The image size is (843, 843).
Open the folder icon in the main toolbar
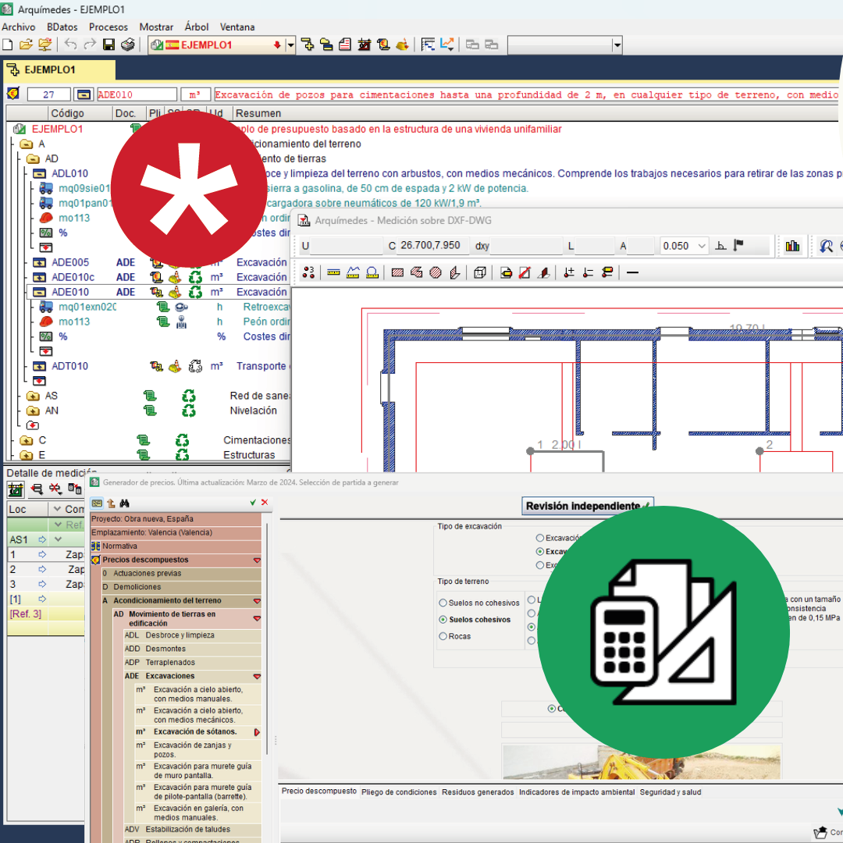[x=26, y=44]
